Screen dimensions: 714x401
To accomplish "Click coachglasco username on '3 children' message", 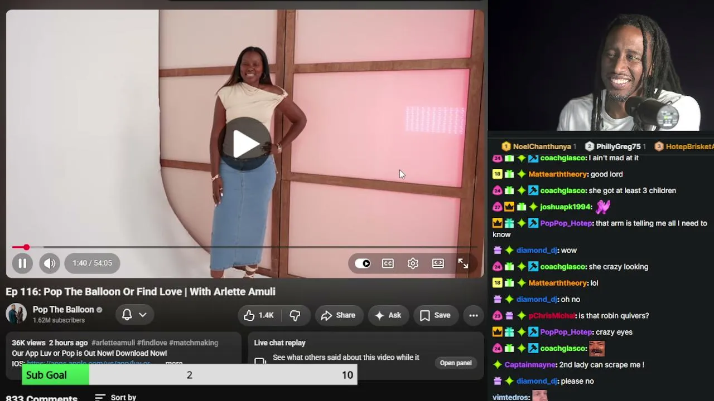I will coord(563,190).
